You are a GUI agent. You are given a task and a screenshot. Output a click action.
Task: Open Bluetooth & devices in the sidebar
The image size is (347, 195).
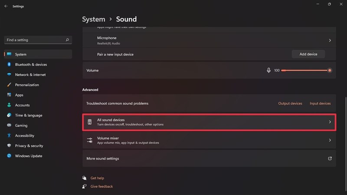click(x=31, y=65)
